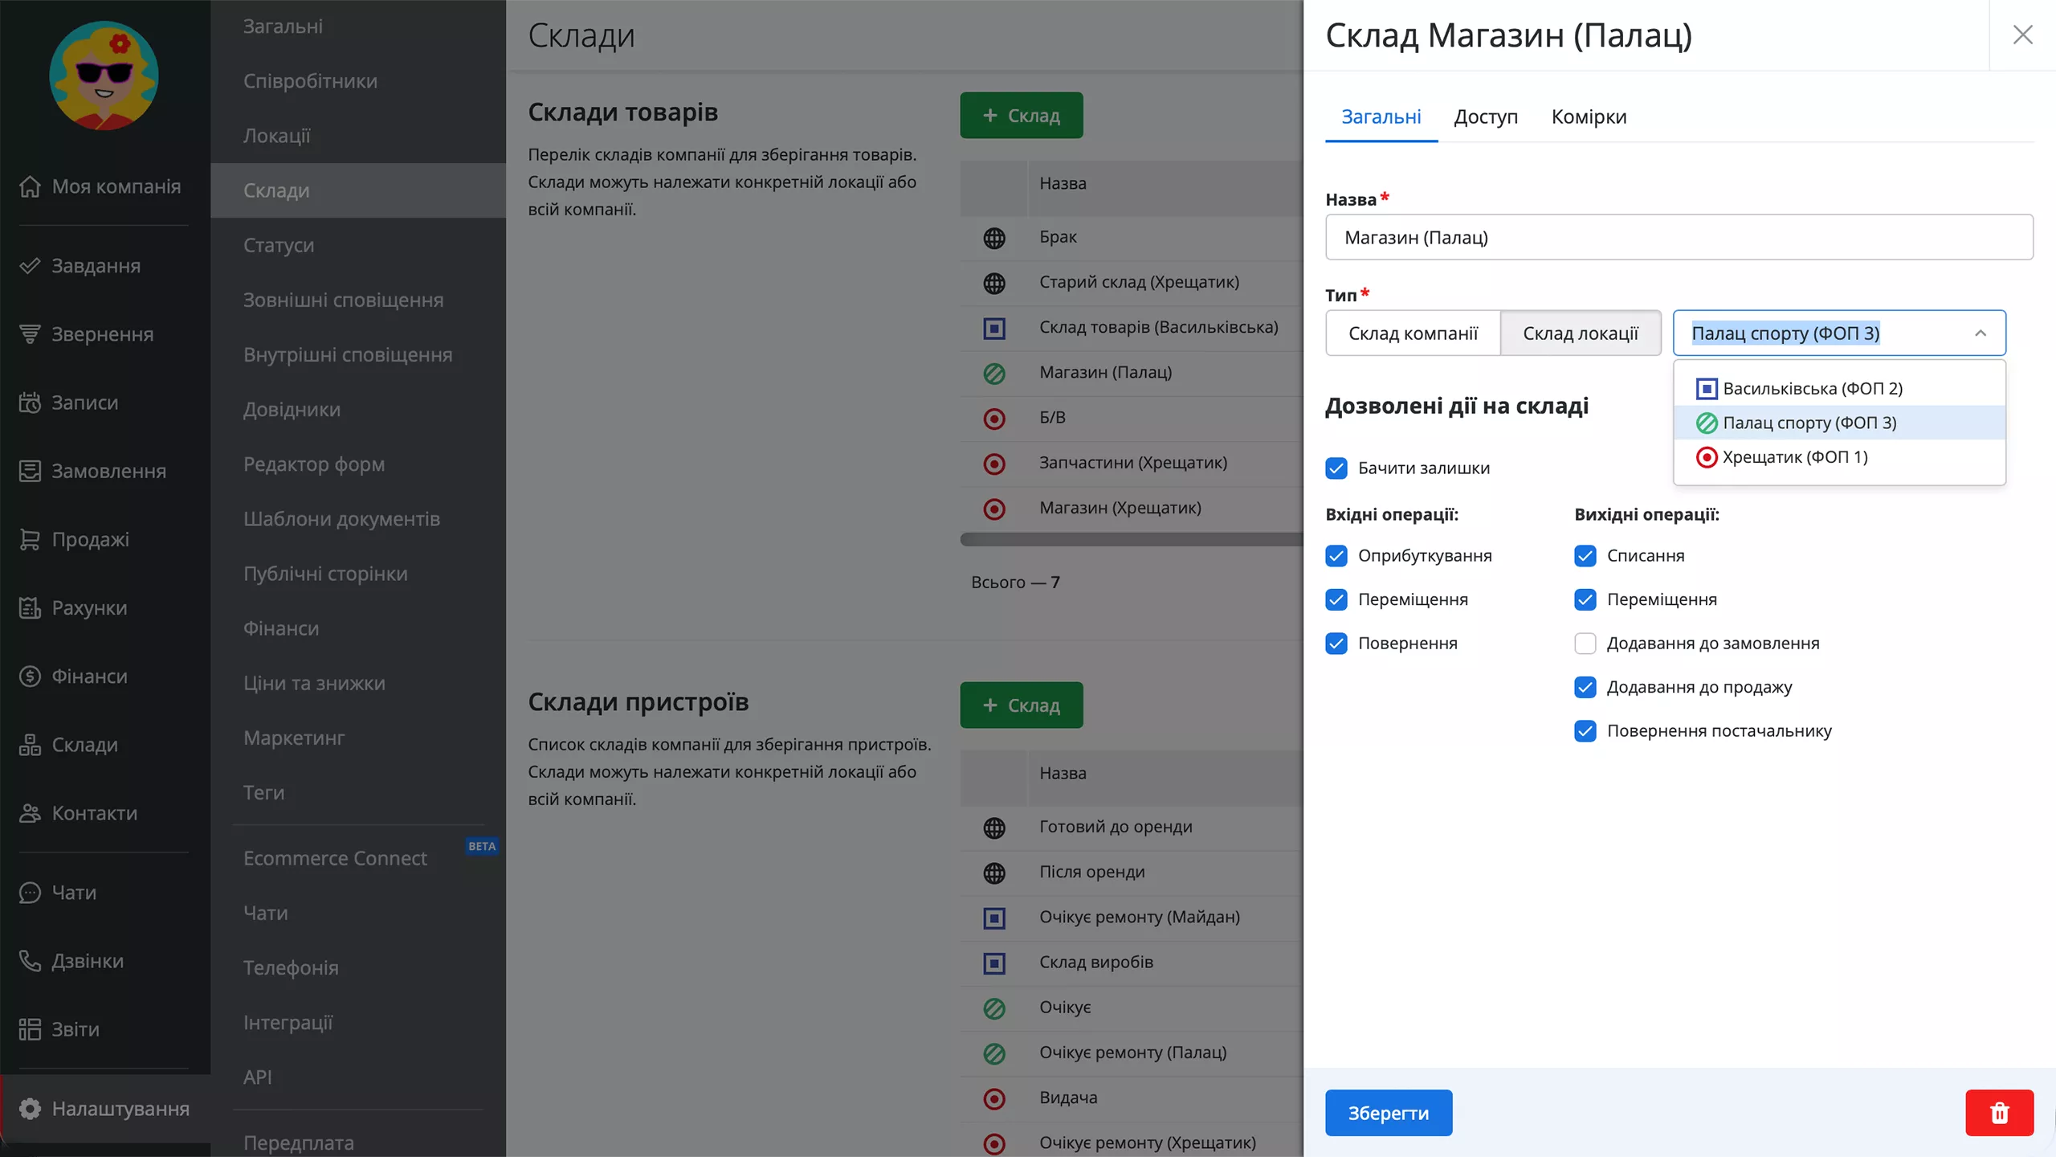Toggle Списання checkbox
This screenshot has width=2056, height=1157.
point(1585,556)
